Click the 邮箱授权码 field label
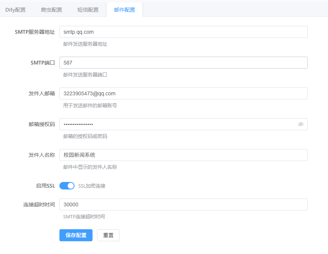Image resolution: width=328 pixels, height=254 pixels. [x=42, y=124]
